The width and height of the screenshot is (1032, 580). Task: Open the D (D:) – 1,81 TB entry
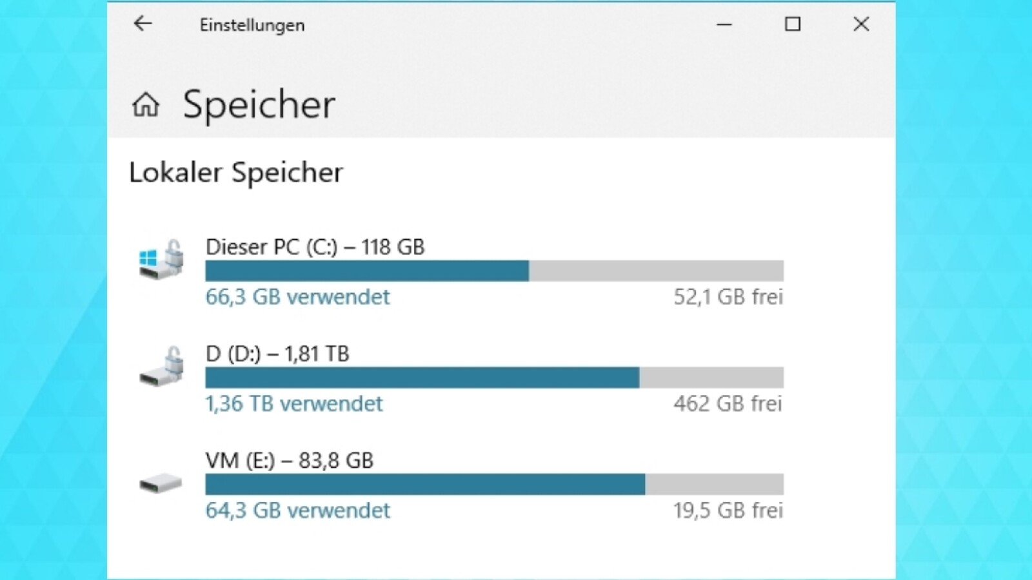point(277,354)
